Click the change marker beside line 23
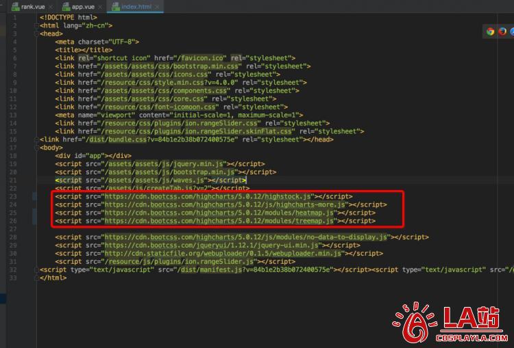This screenshot has width=514, height=348. click(x=34, y=197)
